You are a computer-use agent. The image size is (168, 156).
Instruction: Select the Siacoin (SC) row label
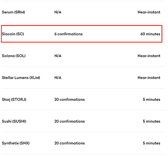pos(13,34)
